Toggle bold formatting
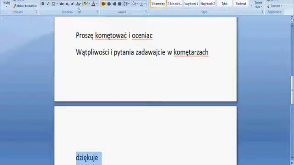This screenshot has width=294, height=165. click(43, 4)
